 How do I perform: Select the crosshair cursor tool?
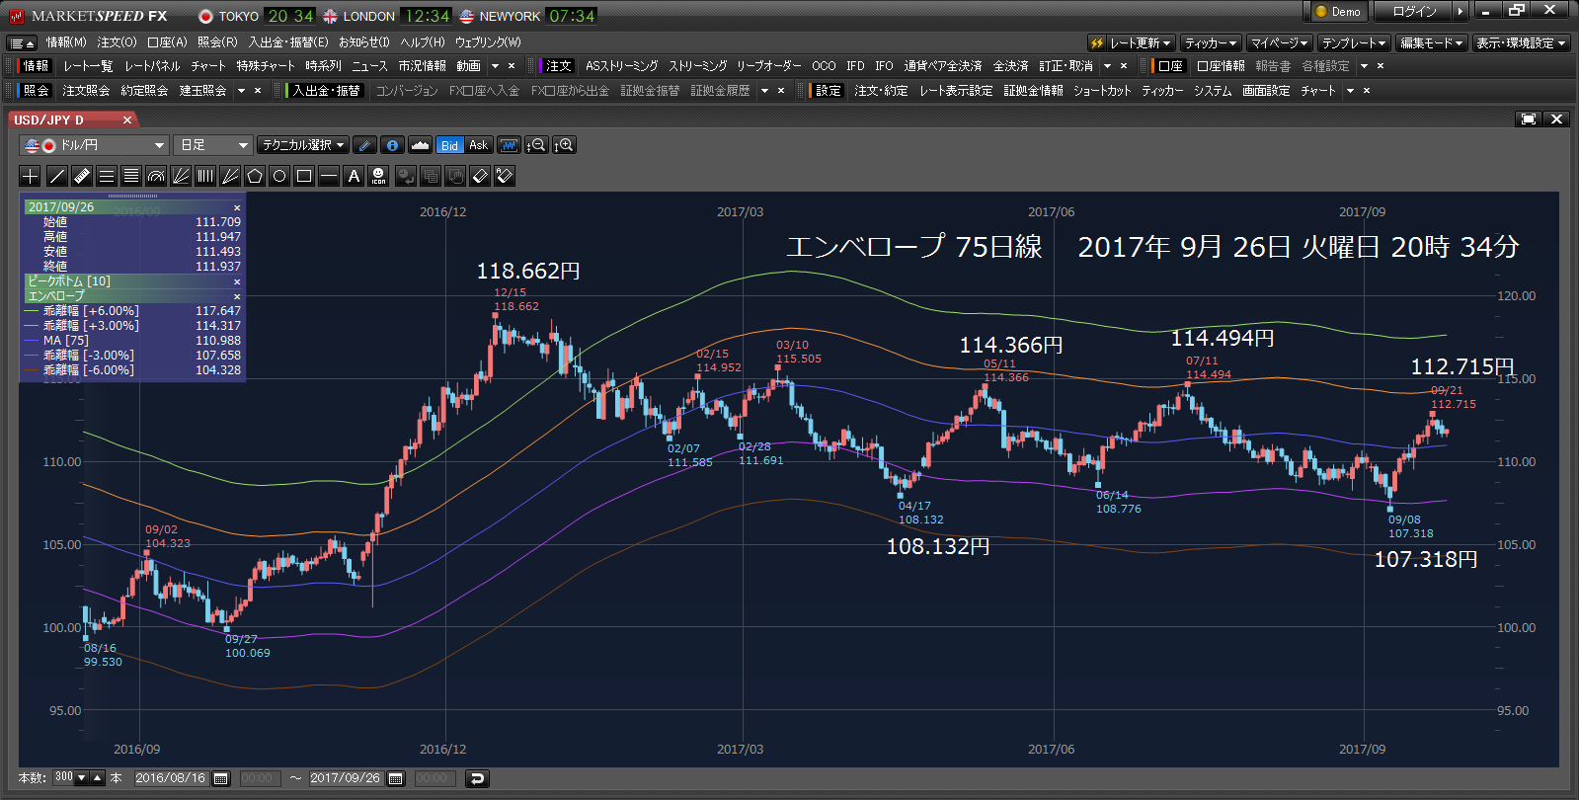(31, 176)
